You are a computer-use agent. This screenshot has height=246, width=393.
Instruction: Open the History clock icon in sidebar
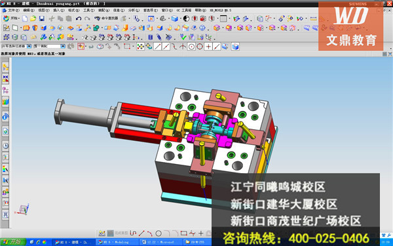[5, 146]
